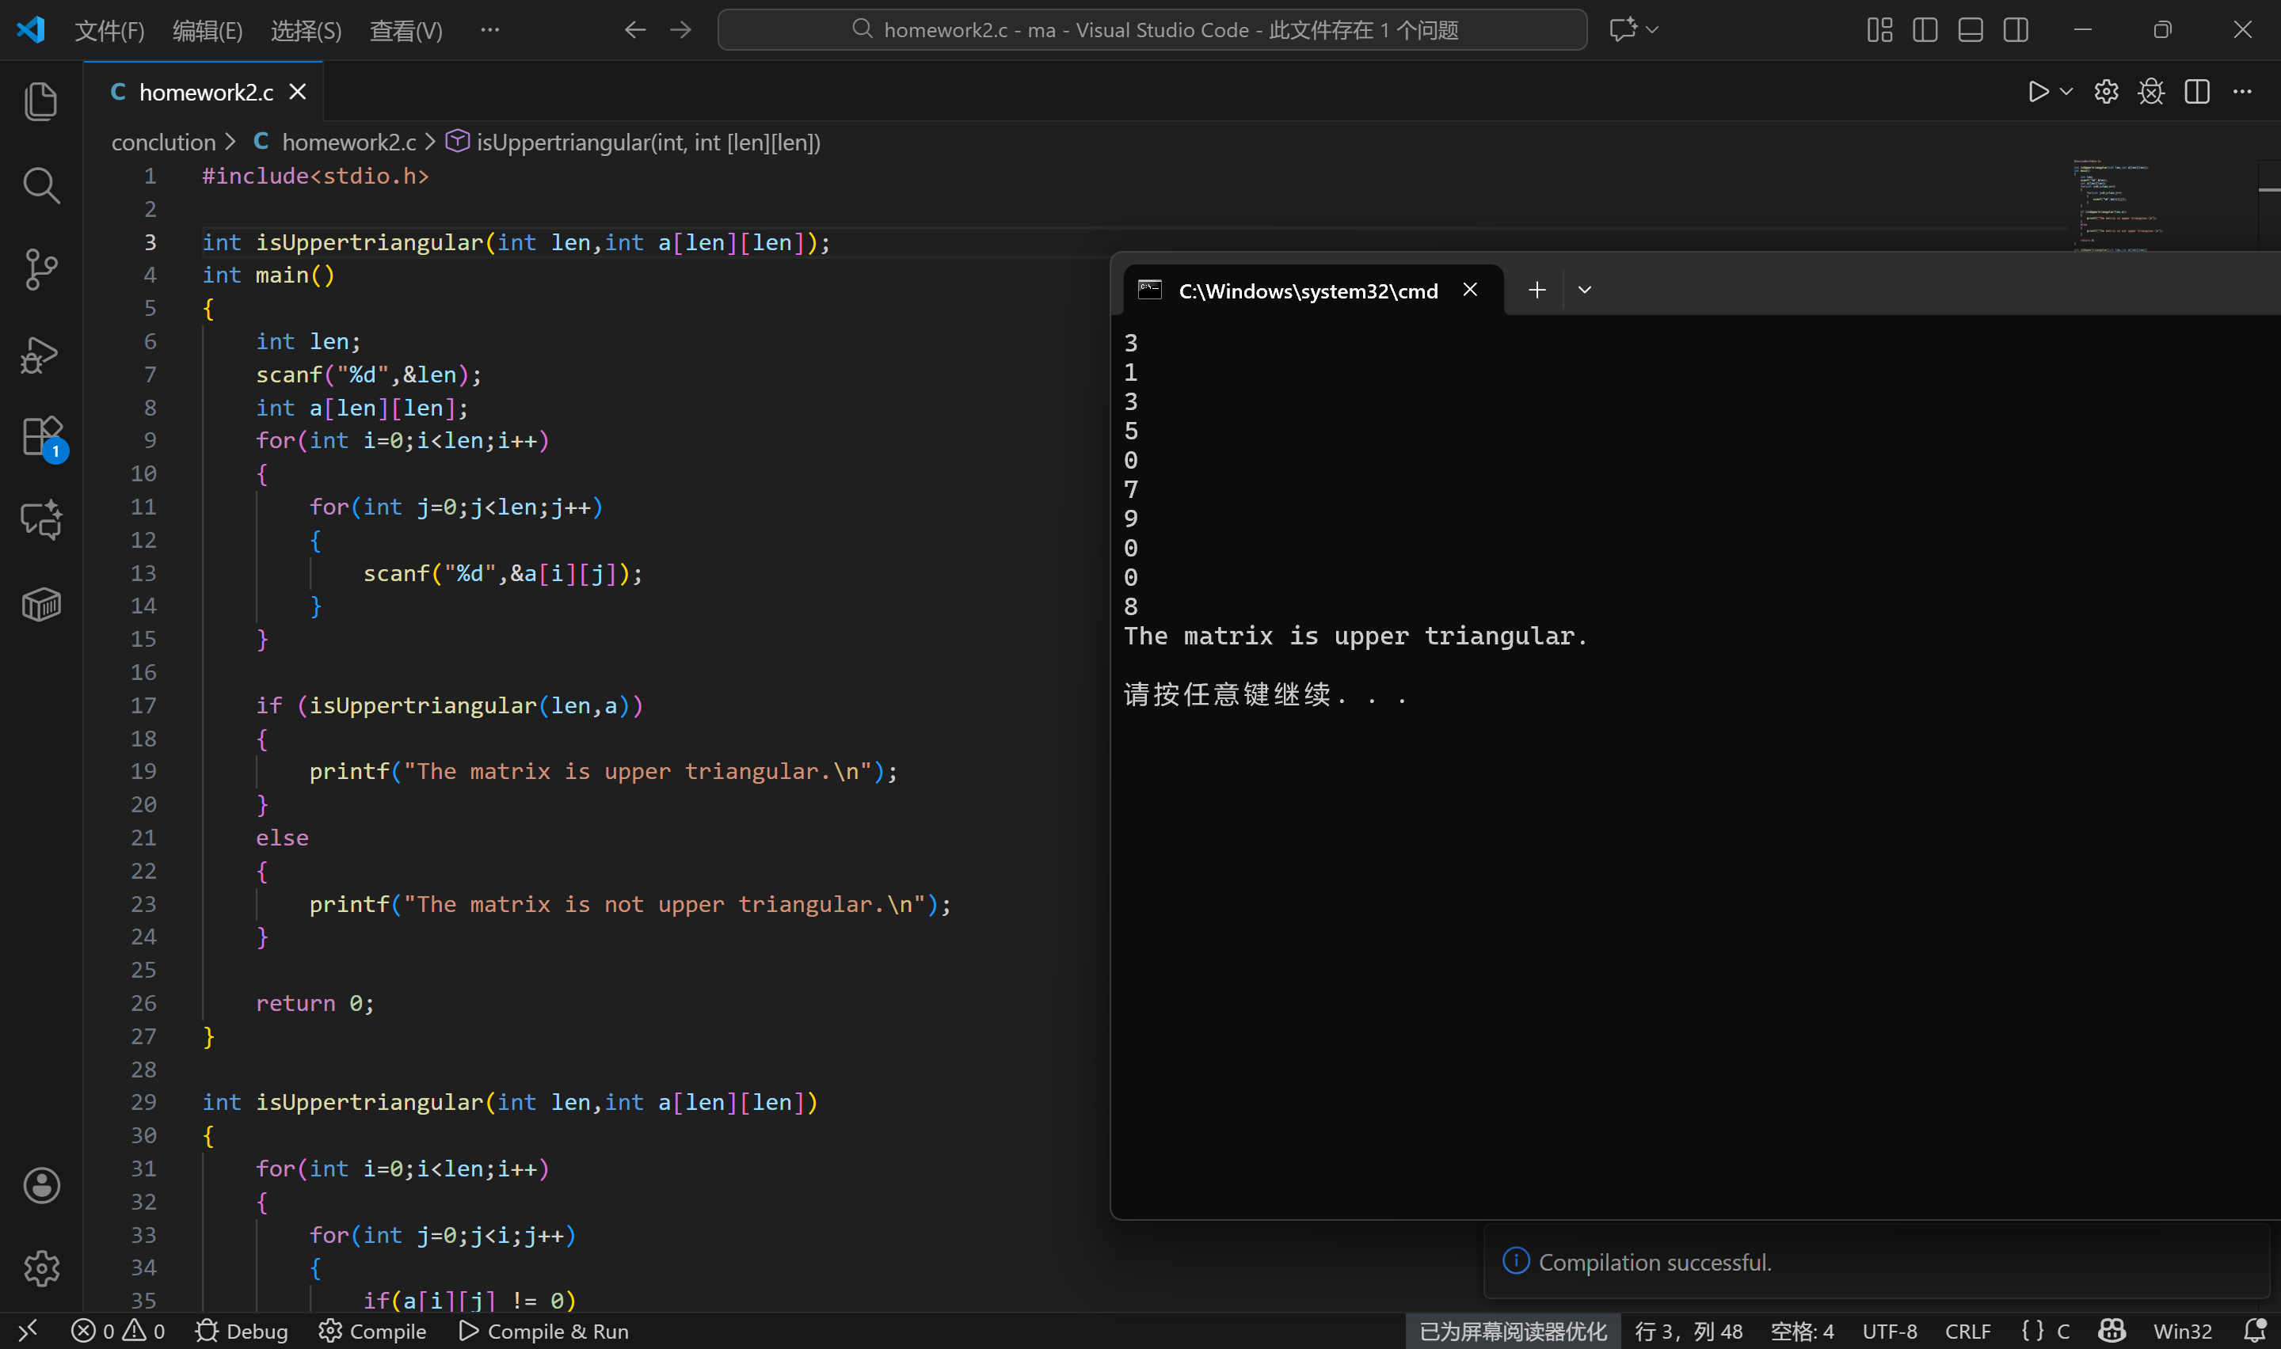Viewport: 2281px width, 1349px height.
Task: Open the Explorer view in the activity bar
Action: [x=41, y=101]
